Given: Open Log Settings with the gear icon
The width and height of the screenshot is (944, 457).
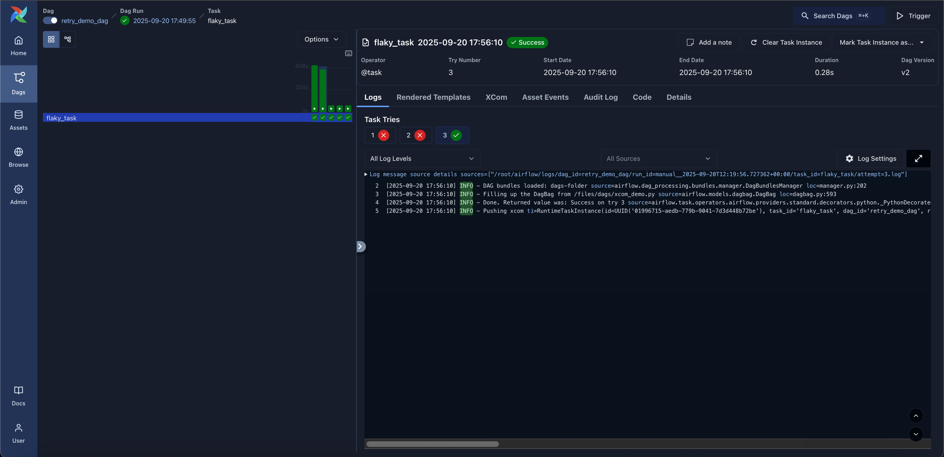Looking at the screenshot, I should 870,159.
